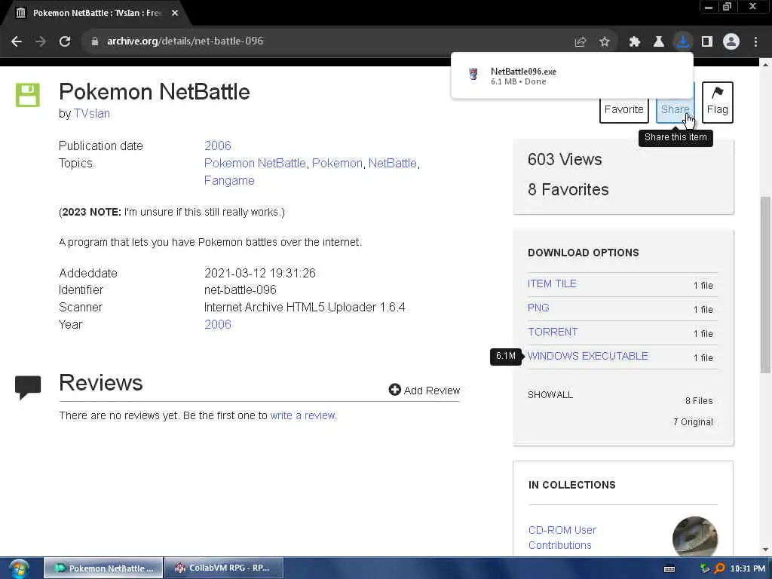Viewport: 772px width, 579px height.
Task: Click the flag icon
Action: click(718, 93)
